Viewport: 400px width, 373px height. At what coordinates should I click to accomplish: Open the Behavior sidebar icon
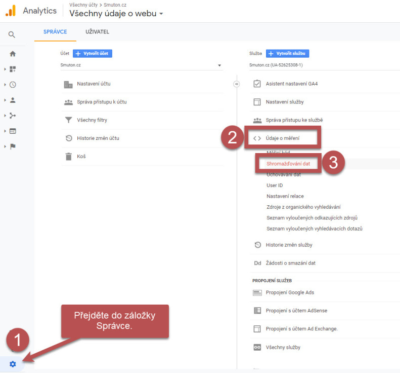click(13, 131)
